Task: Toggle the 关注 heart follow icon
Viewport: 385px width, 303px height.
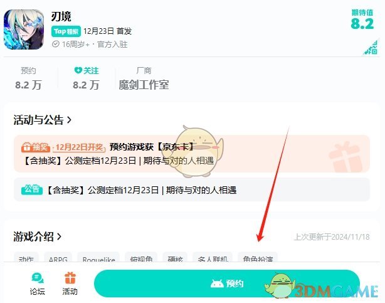Action: coord(78,70)
